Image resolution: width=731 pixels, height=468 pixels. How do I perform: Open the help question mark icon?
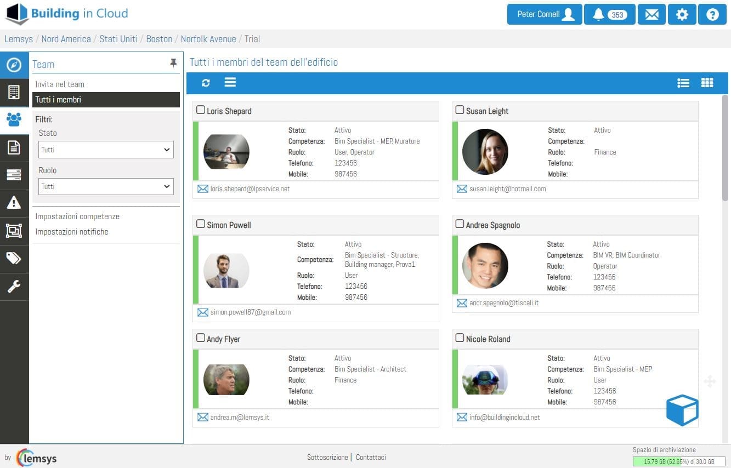pyautogui.click(x=712, y=14)
